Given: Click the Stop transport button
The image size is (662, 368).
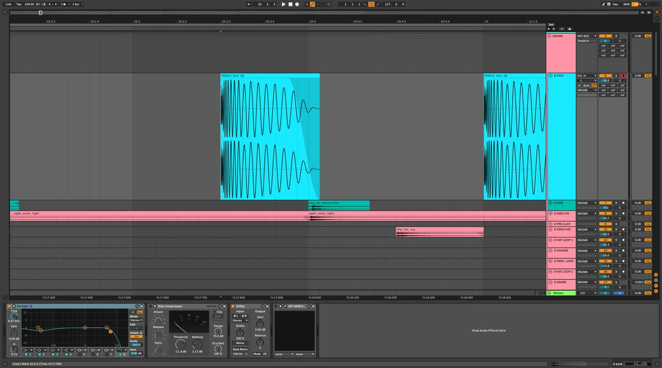Looking at the screenshot, I should [x=290, y=4].
